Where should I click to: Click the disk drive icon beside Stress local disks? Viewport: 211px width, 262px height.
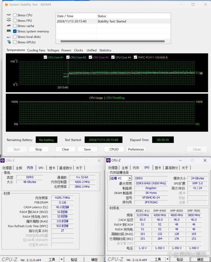click(9, 37)
